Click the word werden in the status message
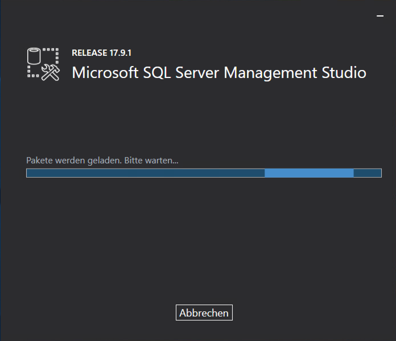Image resolution: width=396 pixels, height=341 pixels. [70, 161]
